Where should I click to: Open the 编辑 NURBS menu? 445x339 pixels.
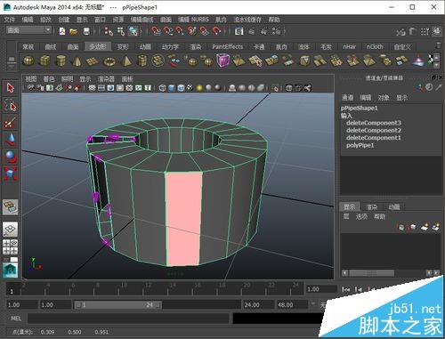pos(193,20)
